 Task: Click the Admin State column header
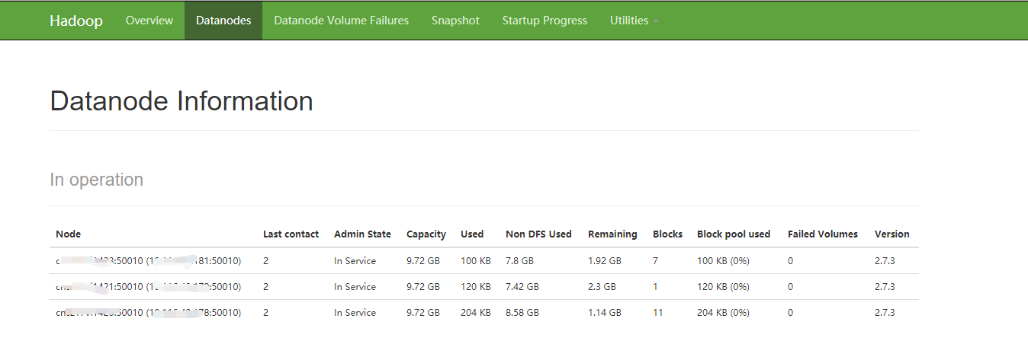coord(362,234)
